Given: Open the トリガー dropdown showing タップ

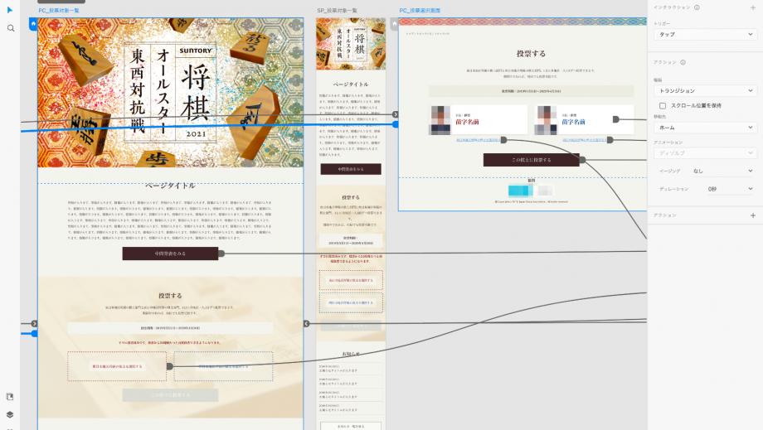Looking at the screenshot, I should [x=705, y=35].
